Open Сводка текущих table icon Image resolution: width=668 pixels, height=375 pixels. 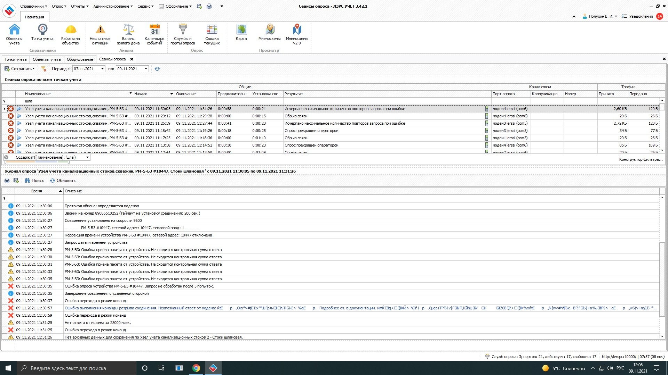pos(212,34)
